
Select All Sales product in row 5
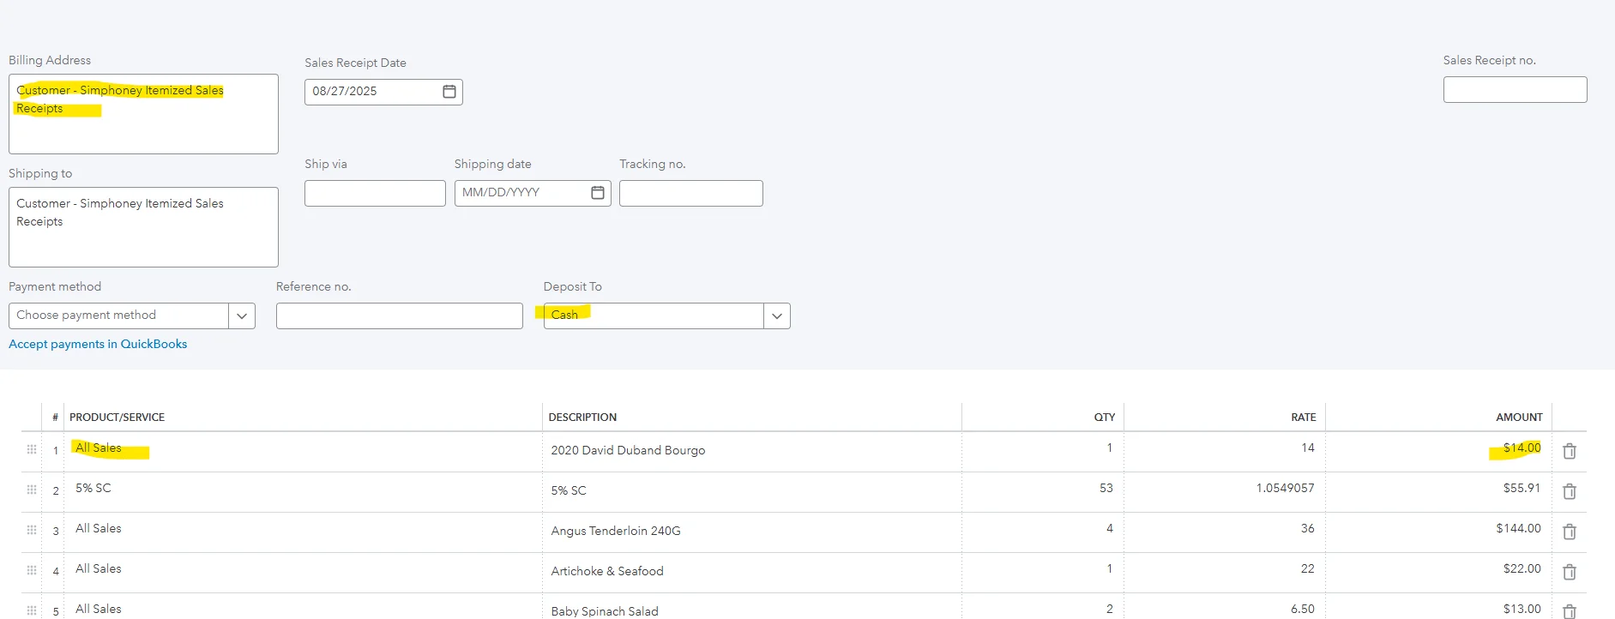[x=303, y=607]
